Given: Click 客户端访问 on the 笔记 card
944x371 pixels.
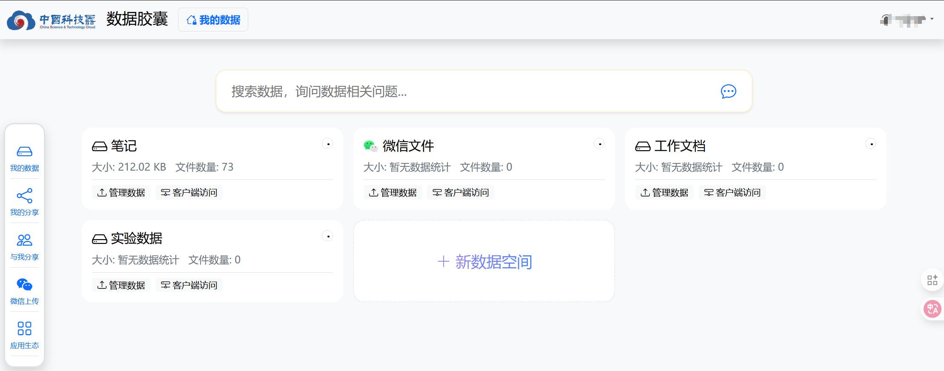Looking at the screenshot, I should click(x=189, y=192).
